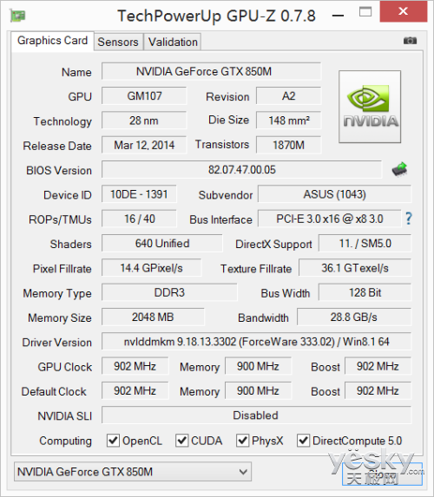Click the 28 nm Technology field
The width and height of the screenshot is (434, 497).
144,121
